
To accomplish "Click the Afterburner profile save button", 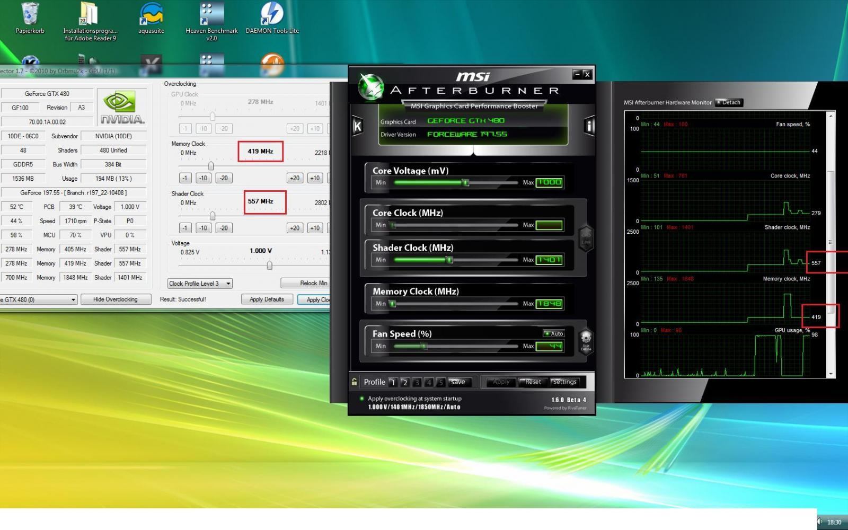I will pos(459,382).
